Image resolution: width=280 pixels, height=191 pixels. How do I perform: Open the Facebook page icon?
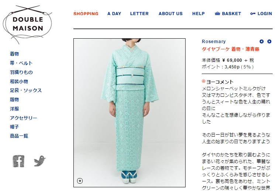(18, 161)
